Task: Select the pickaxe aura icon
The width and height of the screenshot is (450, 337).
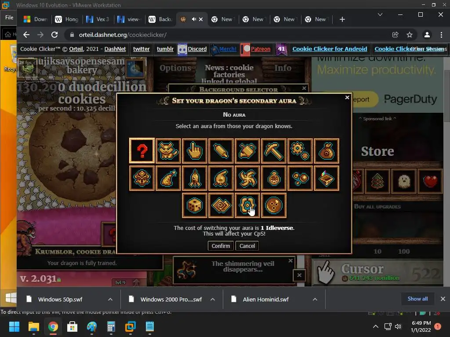Action: 274,151
